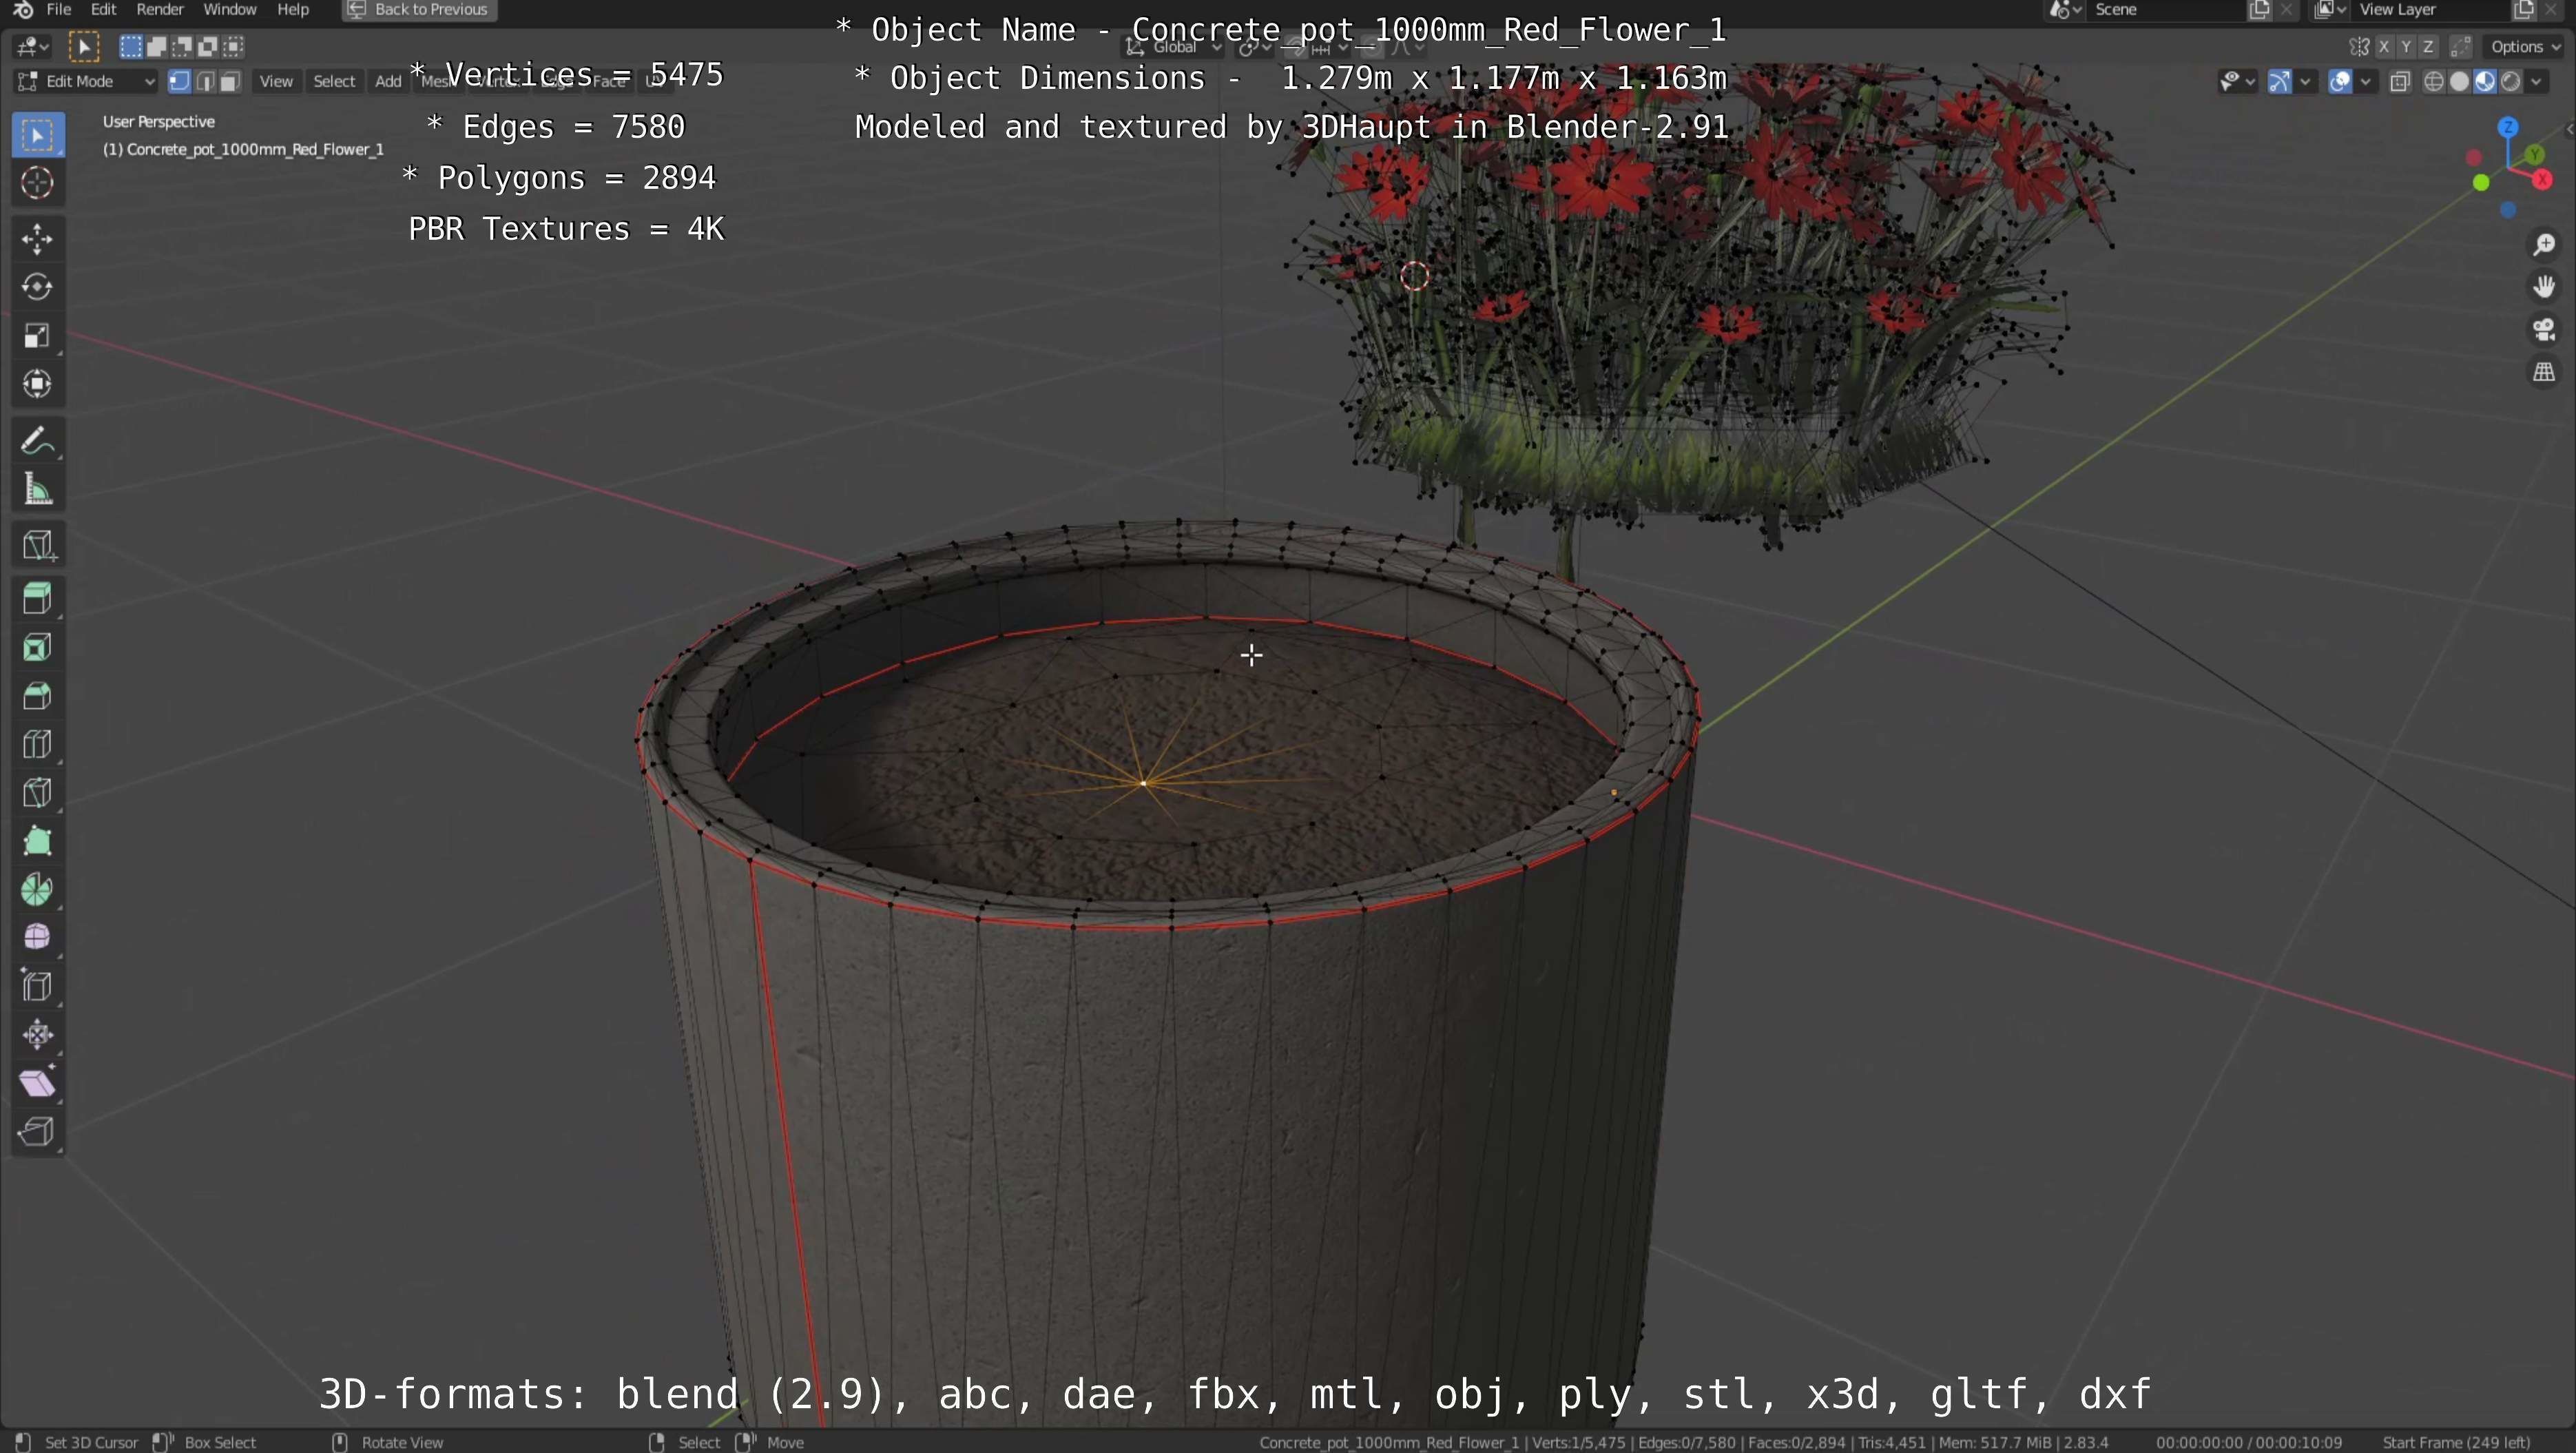Enable vertex select mode

180,82
